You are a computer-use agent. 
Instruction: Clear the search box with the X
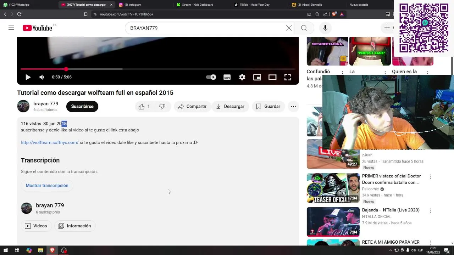(x=289, y=28)
